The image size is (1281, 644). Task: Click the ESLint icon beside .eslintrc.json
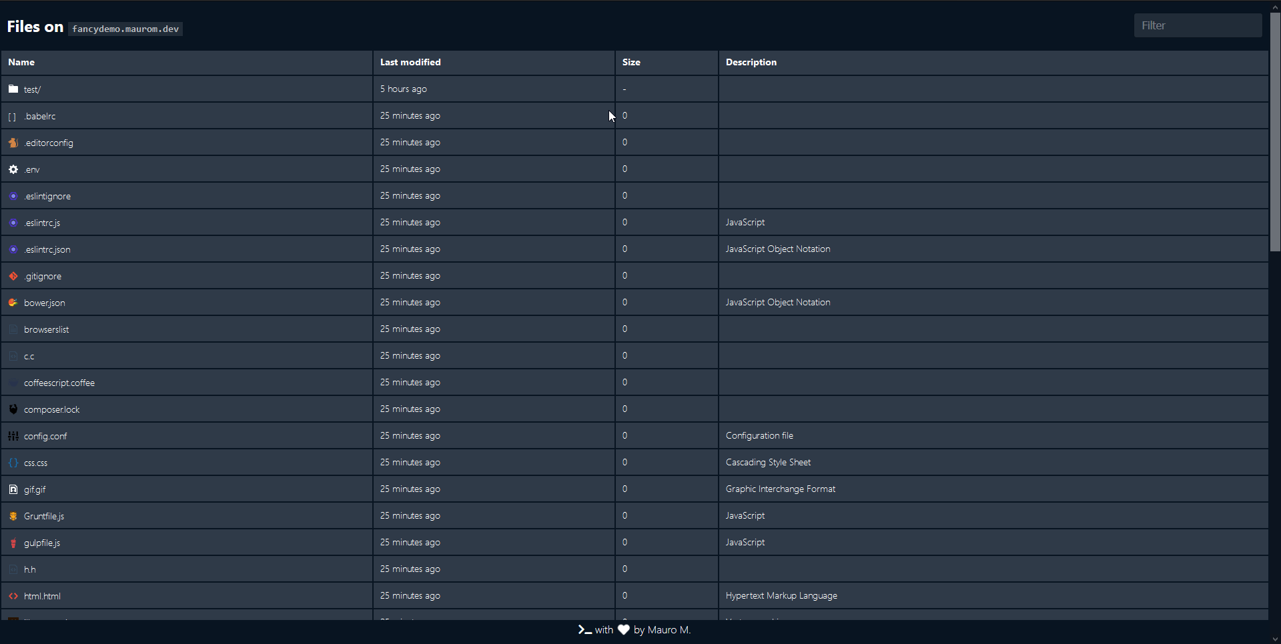point(13,249)
